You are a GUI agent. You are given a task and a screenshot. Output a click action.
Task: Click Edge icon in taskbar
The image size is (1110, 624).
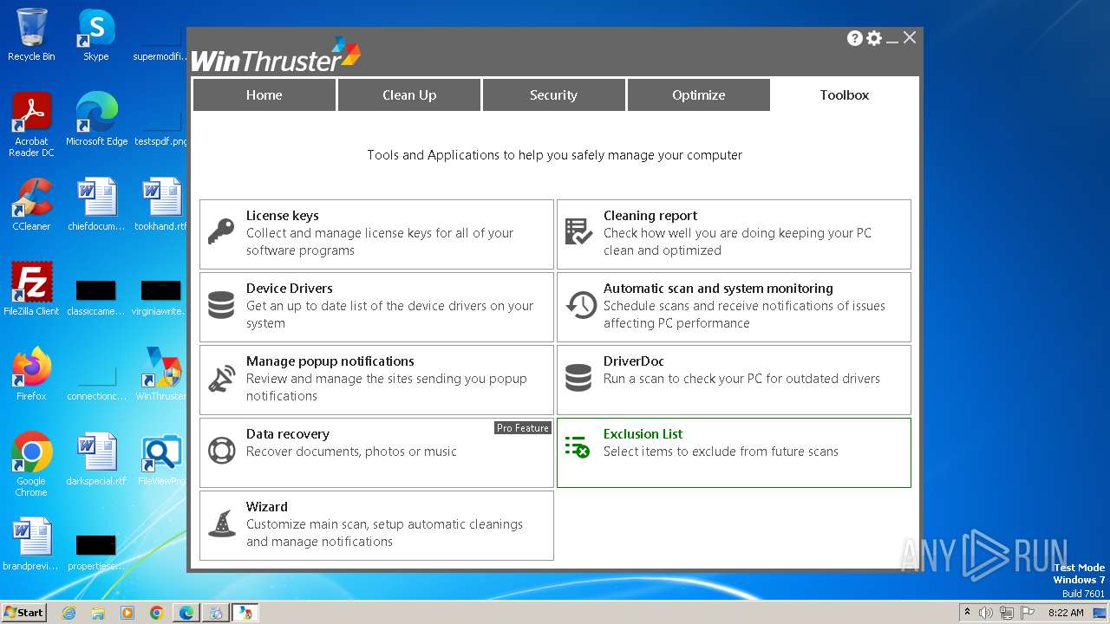click(x=186, y=613)
